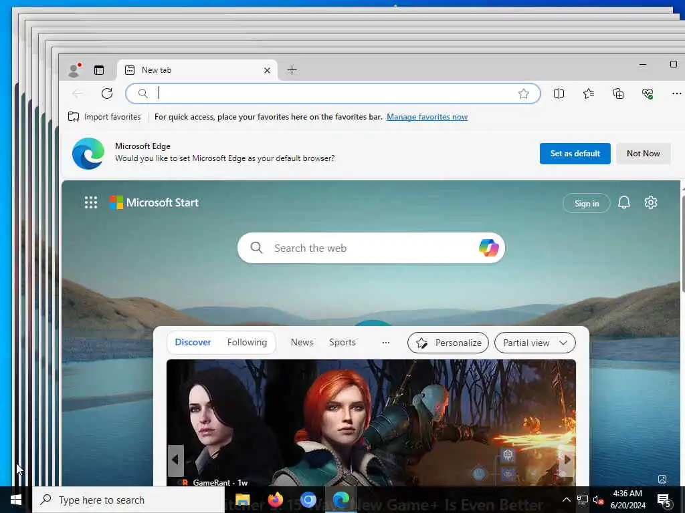
Task: Click the Refresh page icon
Action: 107,94
